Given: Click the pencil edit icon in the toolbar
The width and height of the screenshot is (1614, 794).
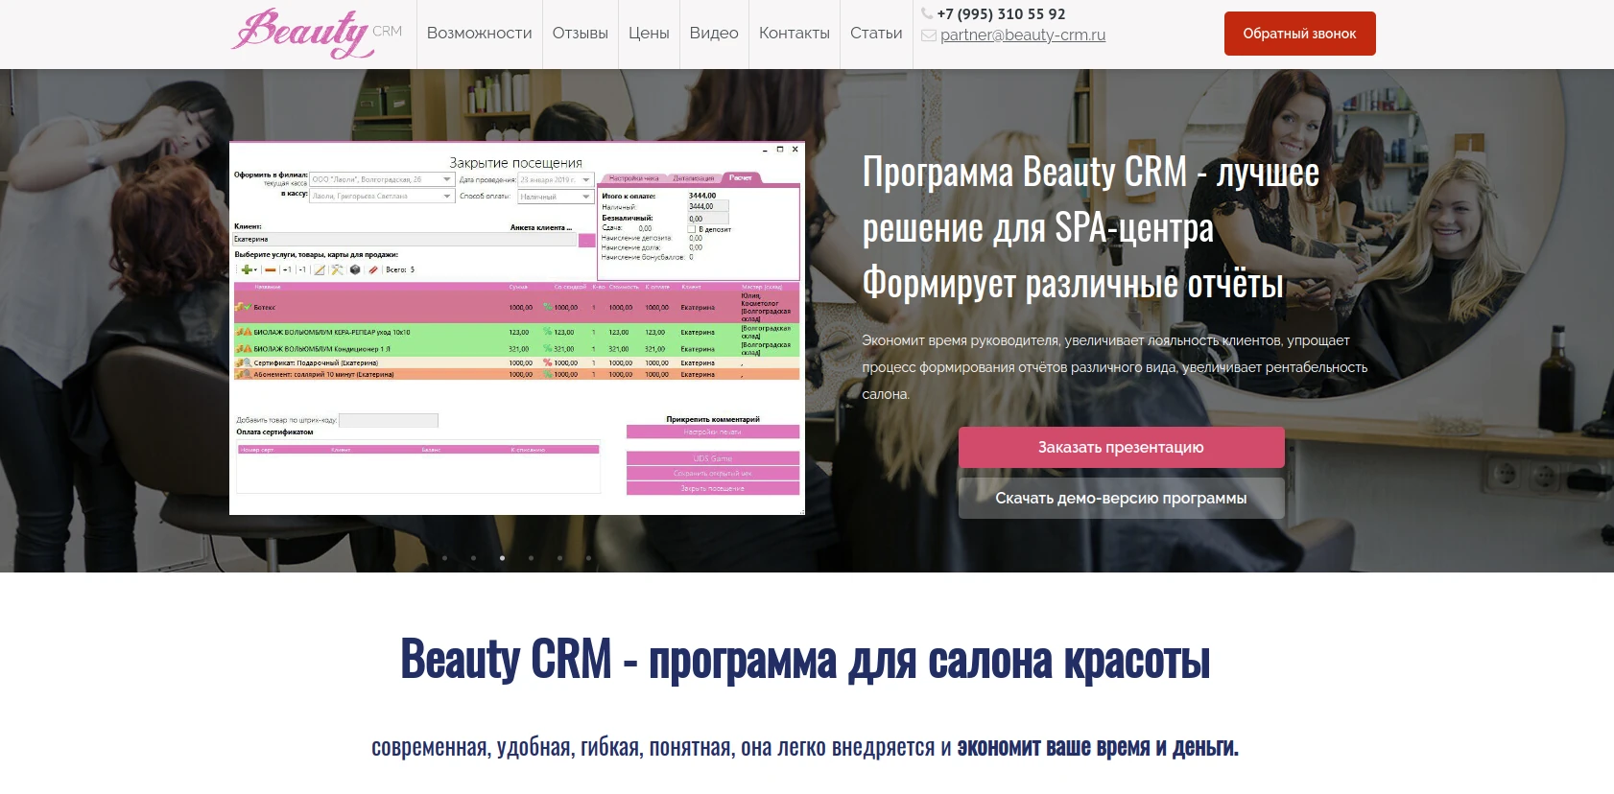Looking at the screenshot, I should (320, 269).
